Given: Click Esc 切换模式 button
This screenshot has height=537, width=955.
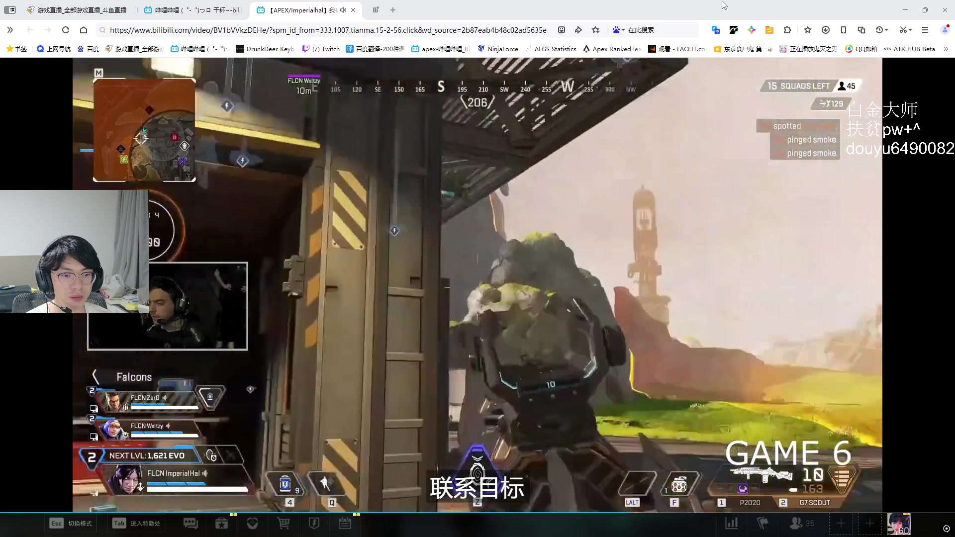Looking at the screenshot, I should tap(70, 524).
